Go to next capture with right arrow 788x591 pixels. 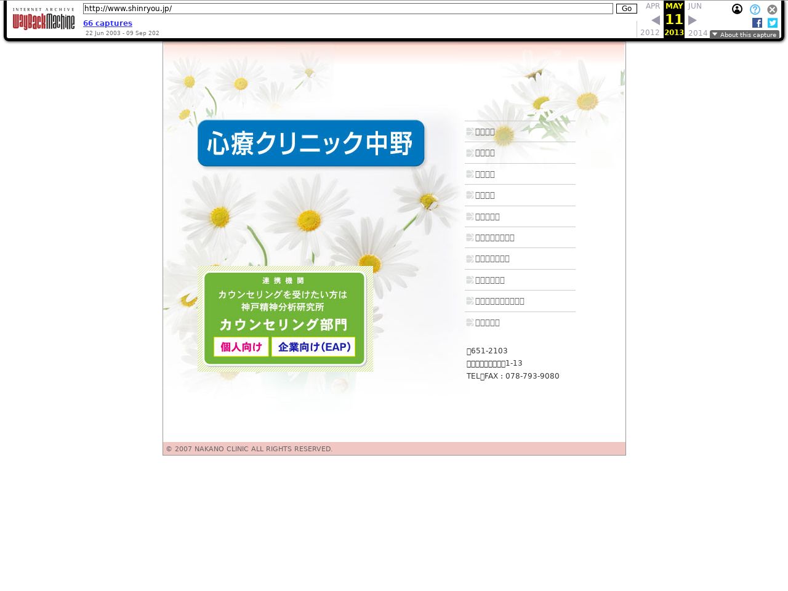click(x=693, y=20)
